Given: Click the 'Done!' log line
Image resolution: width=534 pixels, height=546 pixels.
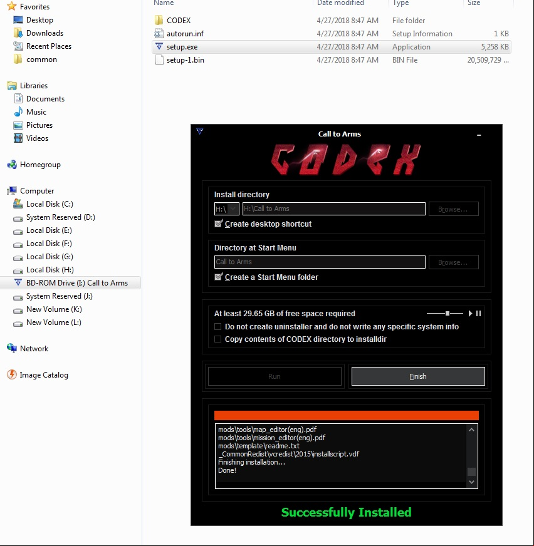Looking at the screenshot, I should pos(228,470).
